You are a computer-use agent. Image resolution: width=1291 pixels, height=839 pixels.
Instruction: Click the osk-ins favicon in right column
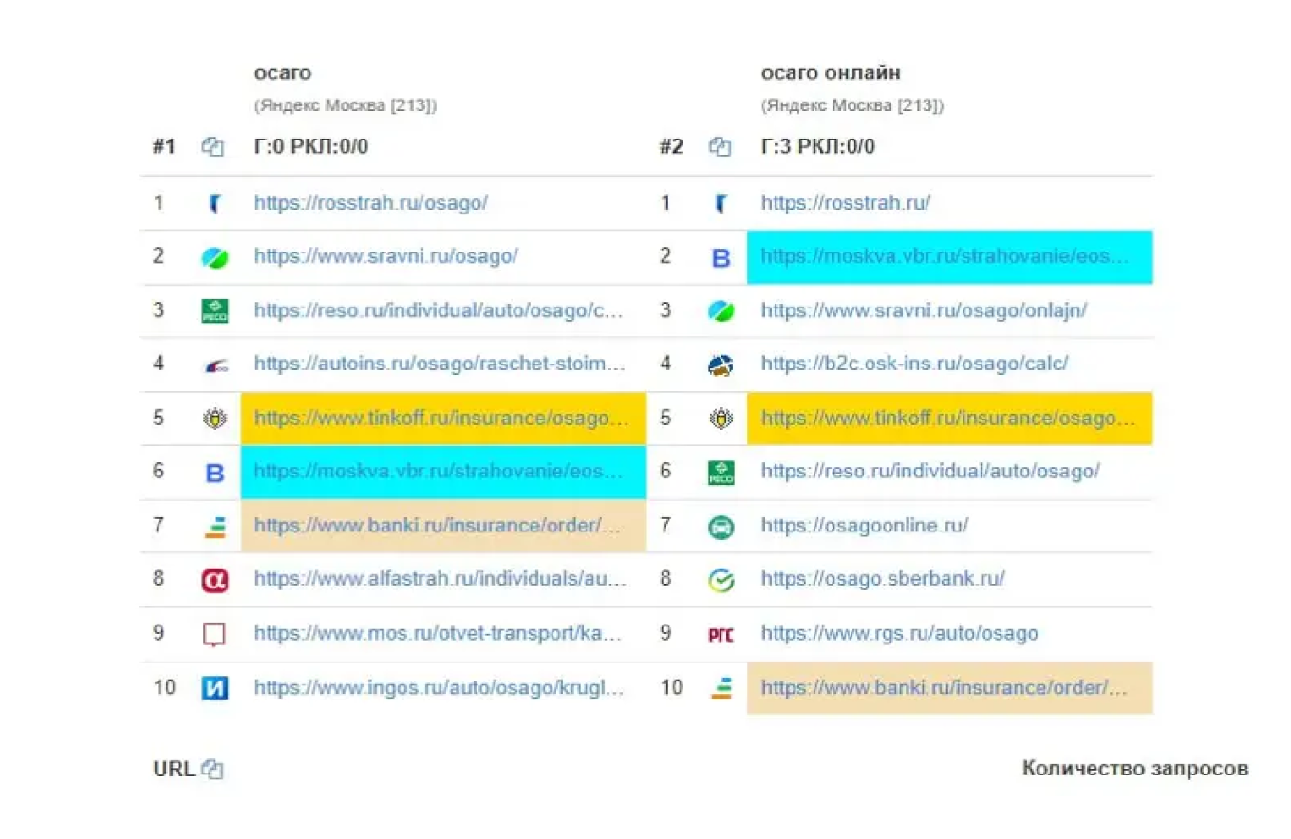[x=720, y=364]
